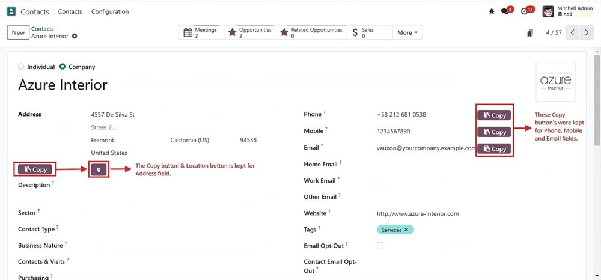Image resolution: width=601 pixels, height=280 pixels.
Task: Select the Company radio button
Action: (x=63, y=67)
